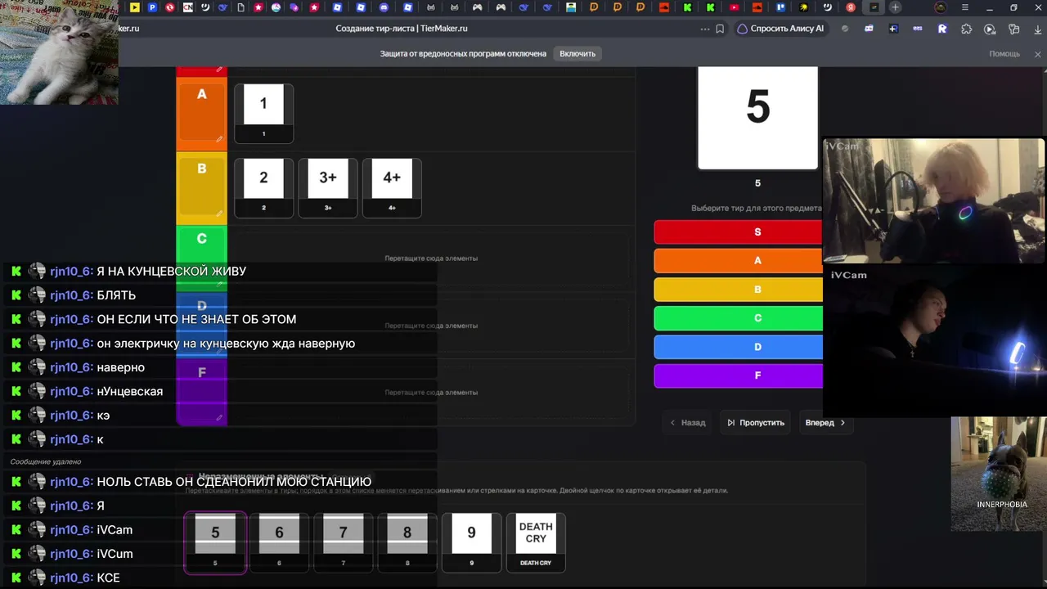Select unplaced card 8

click(407, 542)
